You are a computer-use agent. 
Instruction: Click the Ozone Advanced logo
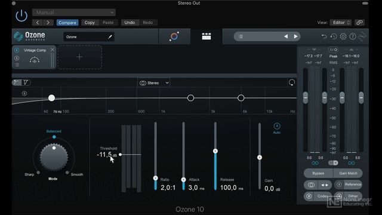pos(29,36)
